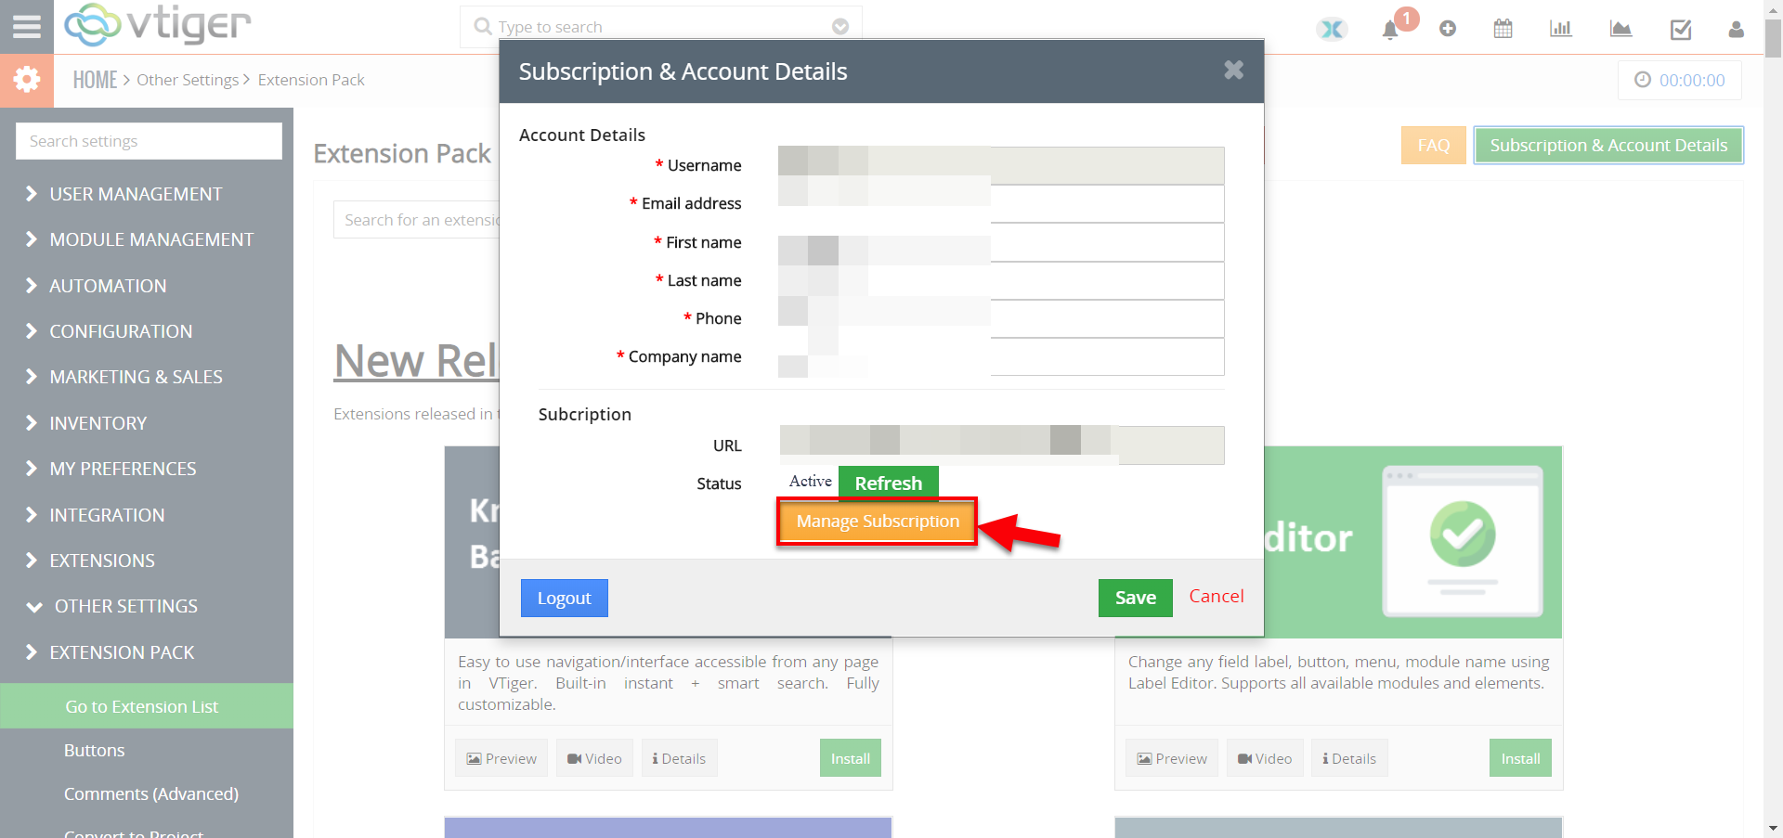This screenshot has width=1783, height=838.
Task: Click Other Settings breadcrumb
Action: (188, 80)
